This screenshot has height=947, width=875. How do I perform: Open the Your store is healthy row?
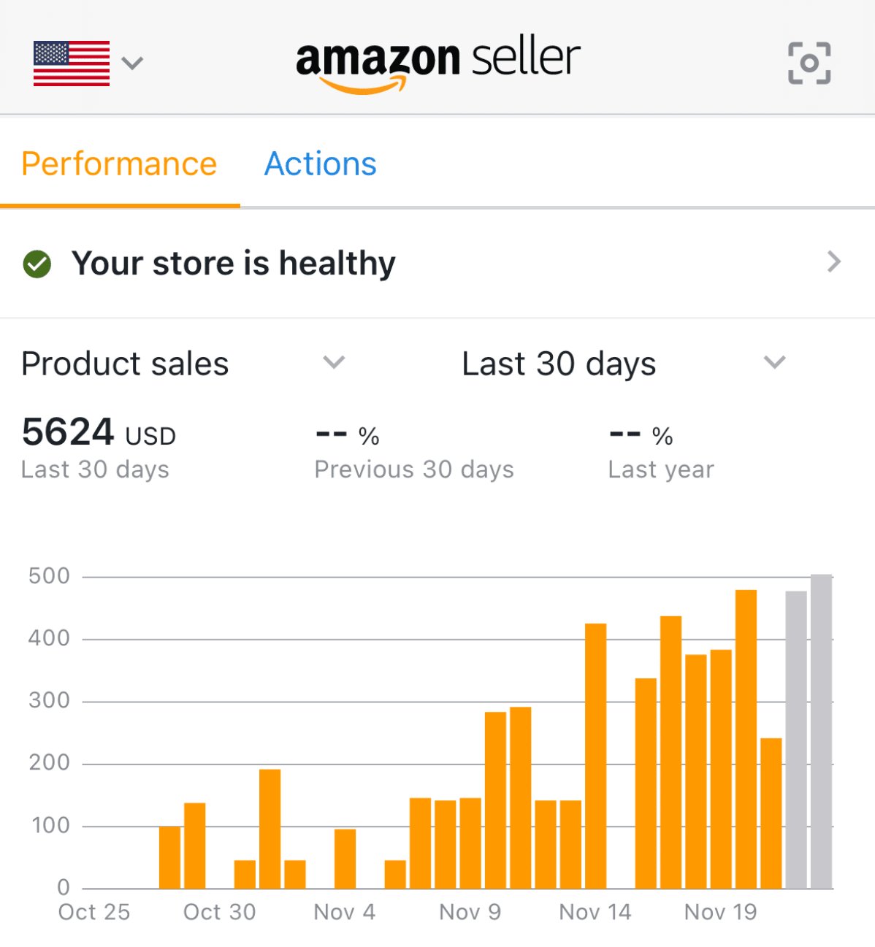point(437,263)
